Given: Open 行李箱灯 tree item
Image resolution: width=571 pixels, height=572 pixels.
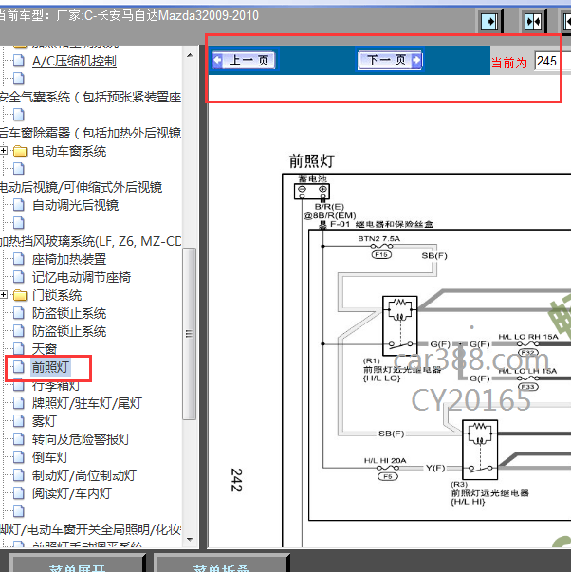Looking at the screenshot, I should pyautogui.click(x=56, y=385).
